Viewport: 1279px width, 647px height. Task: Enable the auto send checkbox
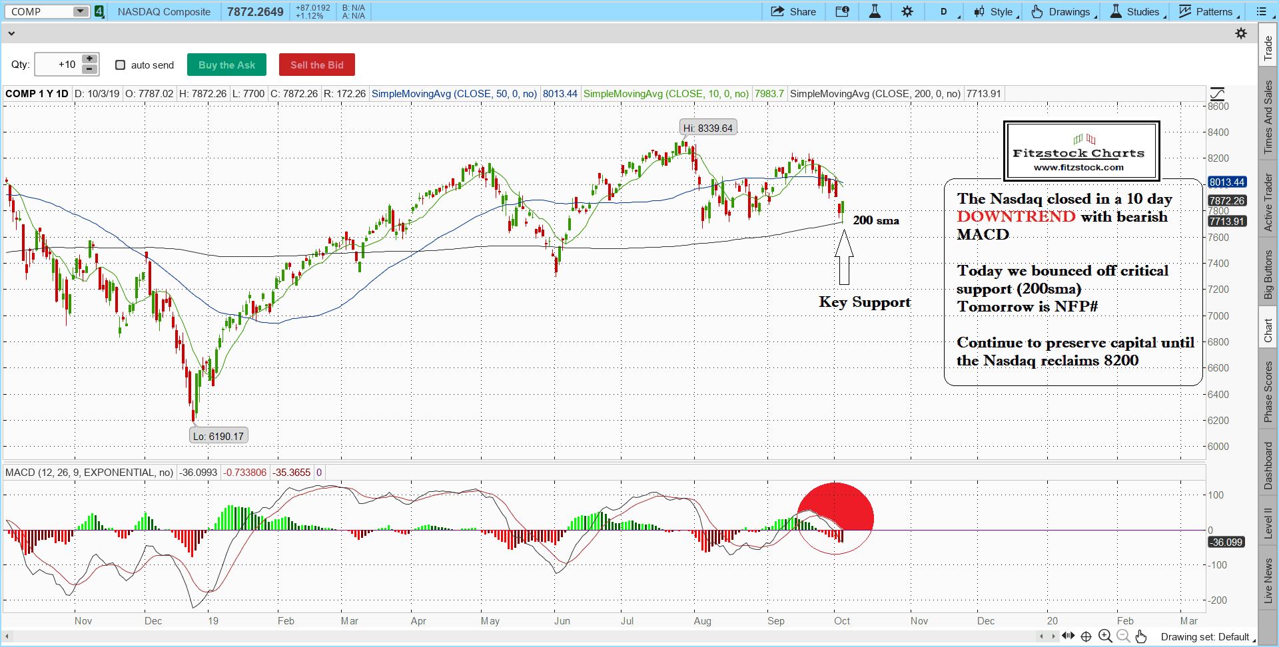[121, 65]
